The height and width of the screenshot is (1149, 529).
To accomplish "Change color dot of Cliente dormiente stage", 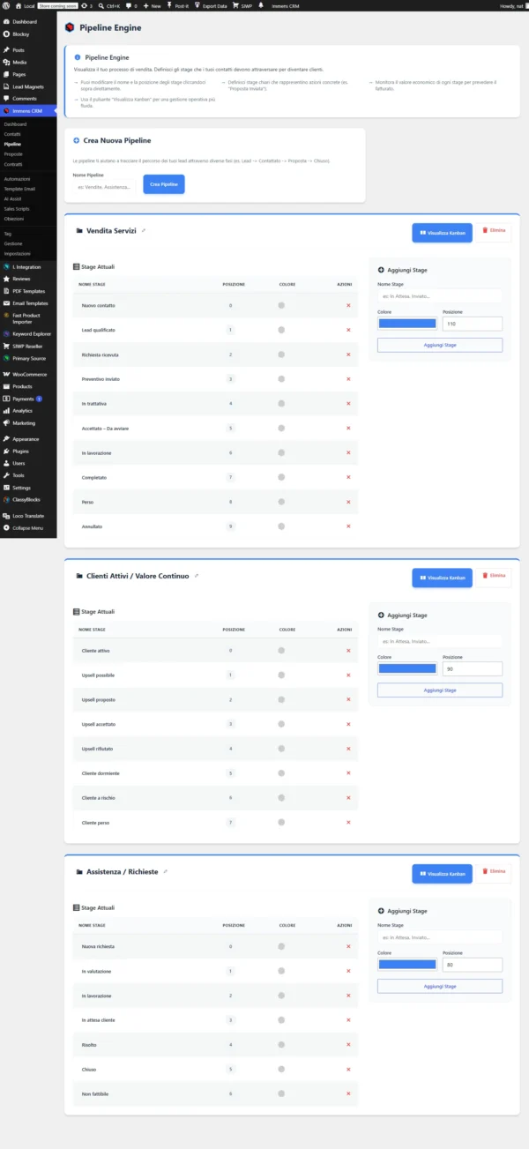I will click(281, 773).
